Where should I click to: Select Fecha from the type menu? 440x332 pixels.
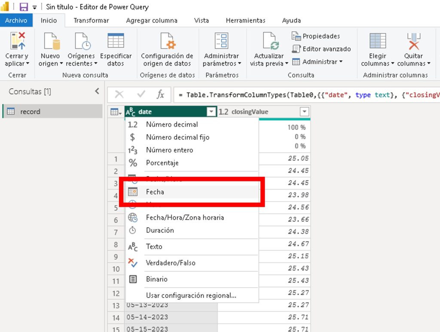(x=155, y=192)
